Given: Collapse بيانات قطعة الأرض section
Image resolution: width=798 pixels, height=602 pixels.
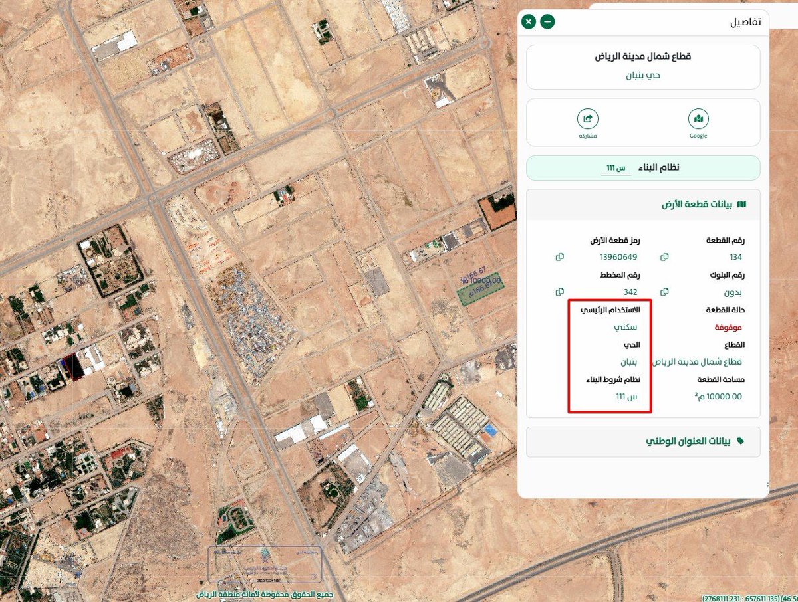Looking at the screenshot, I should (x=643, y=205).
